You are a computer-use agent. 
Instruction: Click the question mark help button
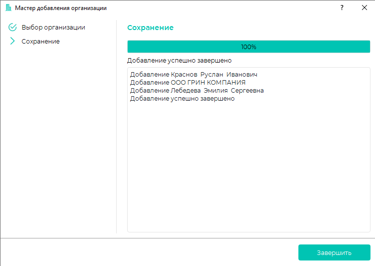tap(342, 8)
